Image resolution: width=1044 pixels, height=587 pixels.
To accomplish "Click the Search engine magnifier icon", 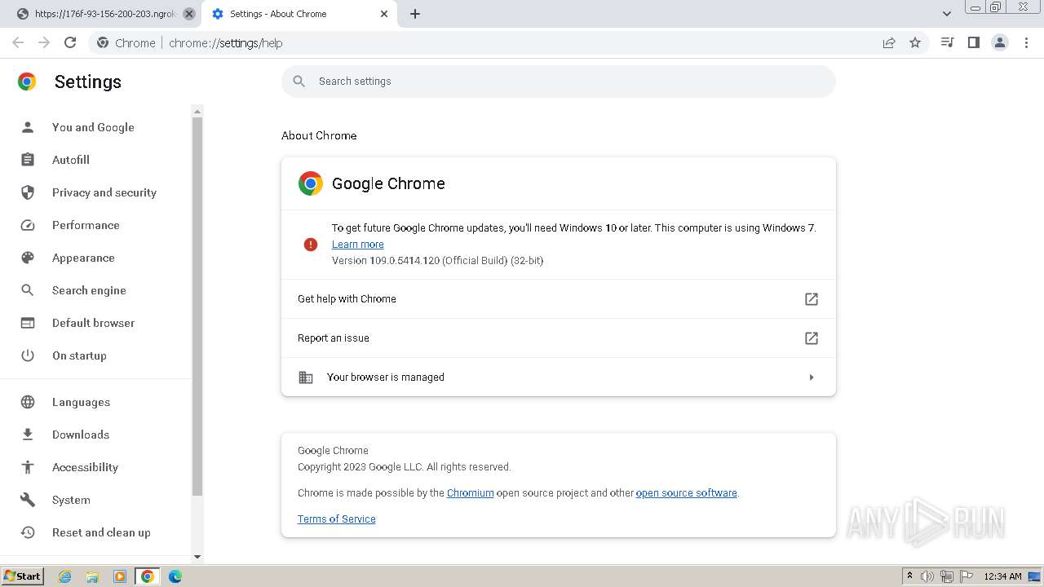I will pos(28,290).
